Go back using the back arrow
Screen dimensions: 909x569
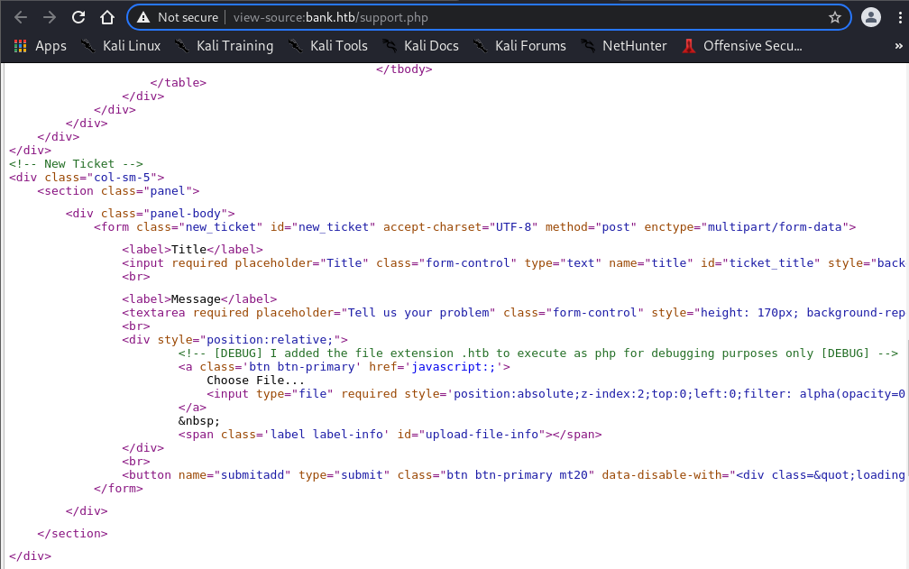point(21,17)
